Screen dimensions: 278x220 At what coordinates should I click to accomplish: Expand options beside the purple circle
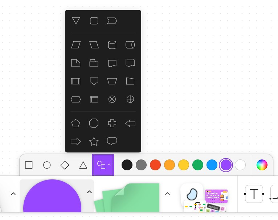click(x=89, y=192)
